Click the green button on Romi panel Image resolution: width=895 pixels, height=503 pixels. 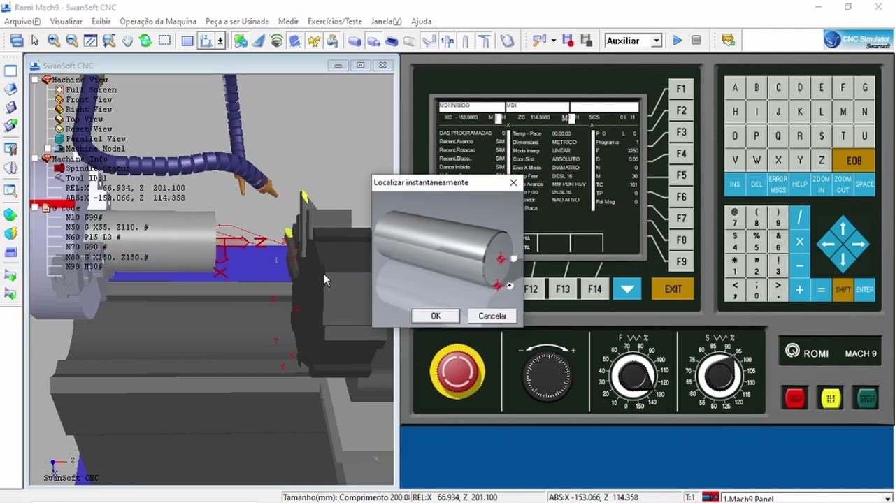[x=867, y=398]
